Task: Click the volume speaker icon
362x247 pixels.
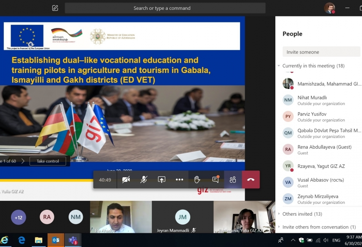Action: [326, 240]
